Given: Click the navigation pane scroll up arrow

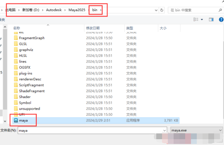Looking at the screenshot, I should (x=5, y=27).
